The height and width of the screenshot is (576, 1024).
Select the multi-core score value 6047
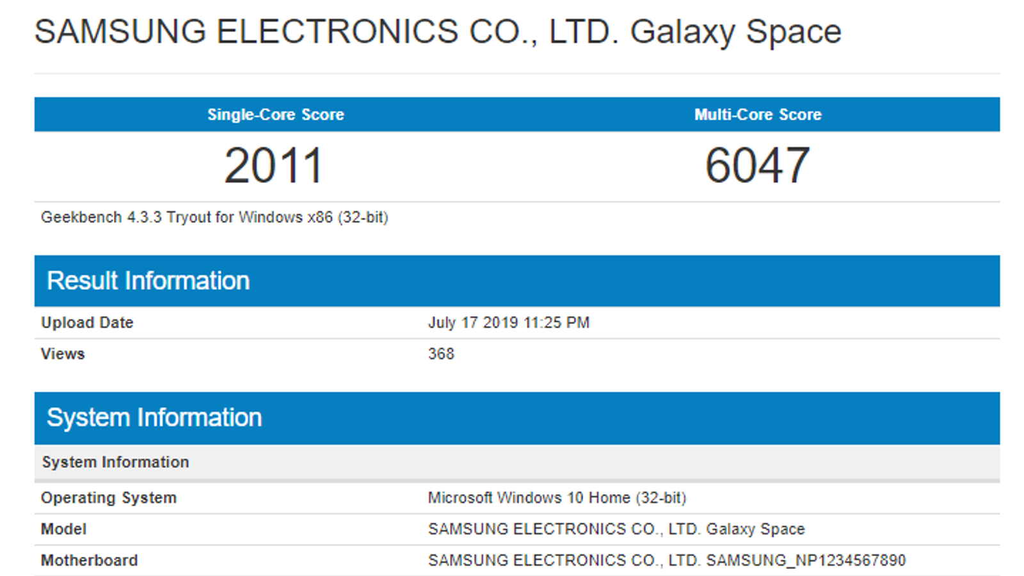[757, 166]
